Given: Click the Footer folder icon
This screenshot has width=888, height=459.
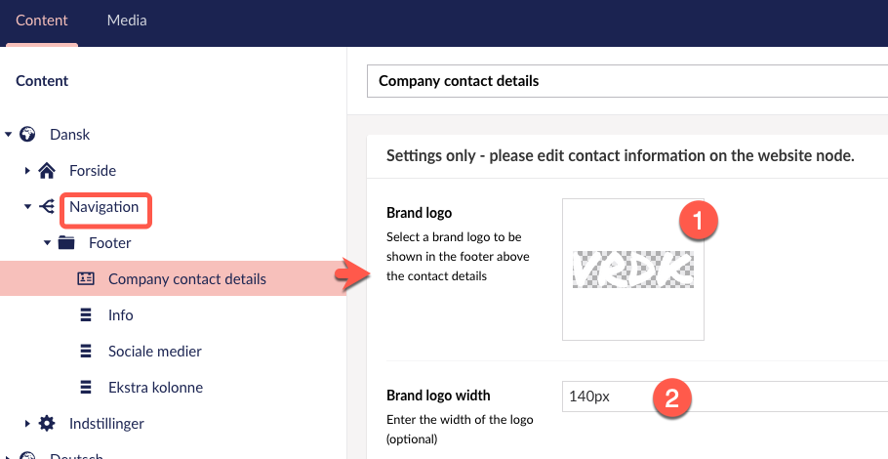Looking at the screenshot, I should click(66, 242).
